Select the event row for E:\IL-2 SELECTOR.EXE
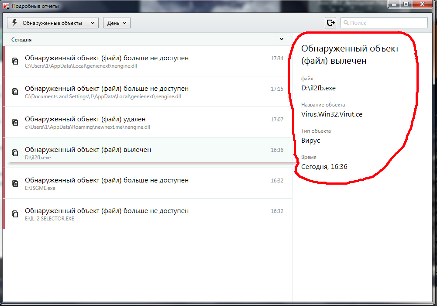 148,214
